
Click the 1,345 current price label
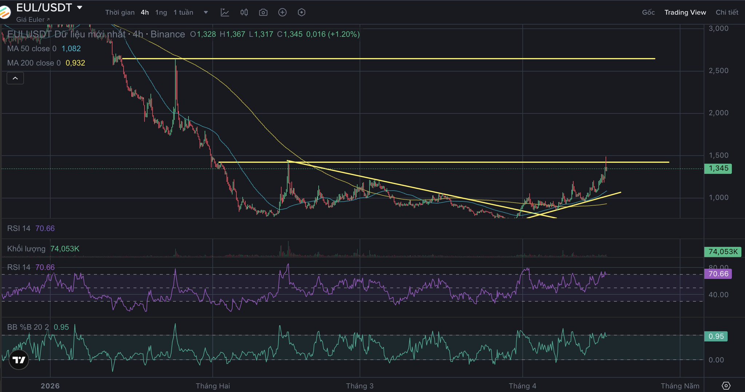click(718, 169)
